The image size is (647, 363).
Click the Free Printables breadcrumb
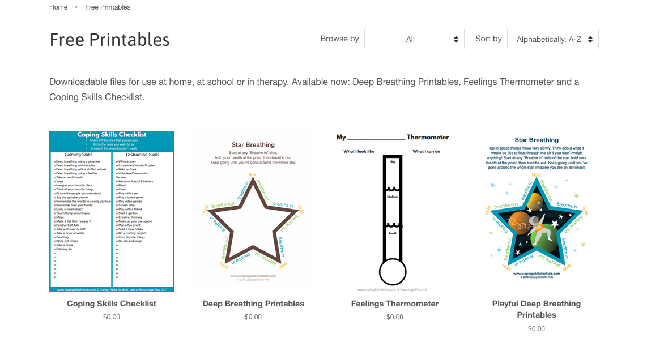point(108,7)
